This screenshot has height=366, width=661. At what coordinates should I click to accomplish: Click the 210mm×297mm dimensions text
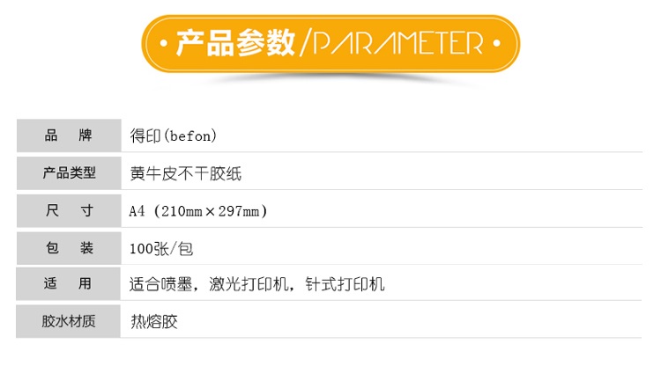click(210, 211)
